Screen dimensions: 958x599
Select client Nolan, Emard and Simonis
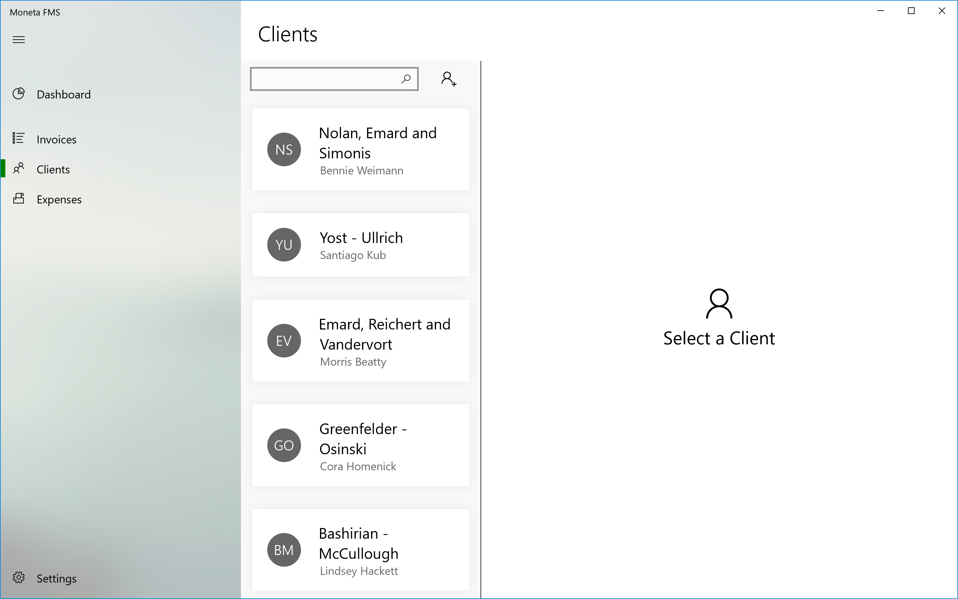[378, 143]
